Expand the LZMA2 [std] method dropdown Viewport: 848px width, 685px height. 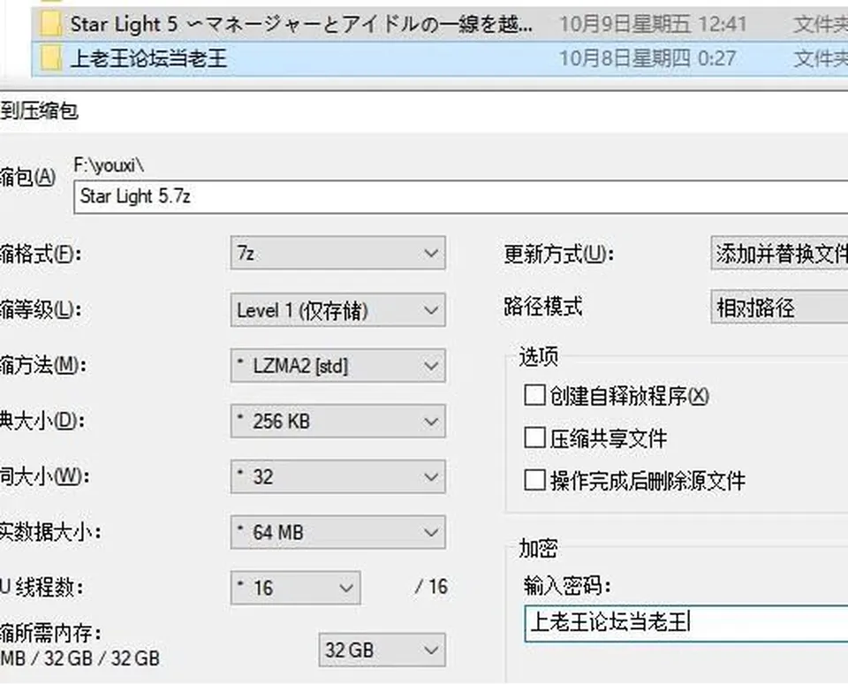[x=338, y=366]
